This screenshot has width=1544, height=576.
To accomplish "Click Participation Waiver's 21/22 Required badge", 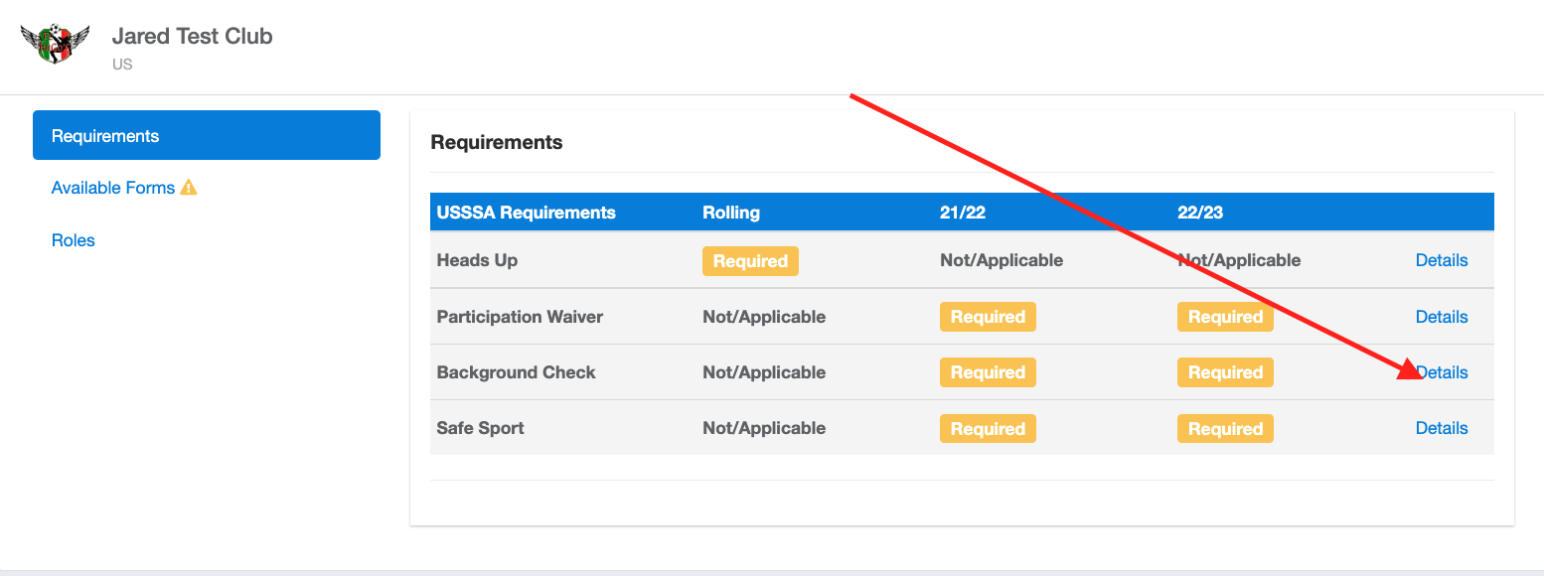I will pyautogui.click(x=988, y=316).
